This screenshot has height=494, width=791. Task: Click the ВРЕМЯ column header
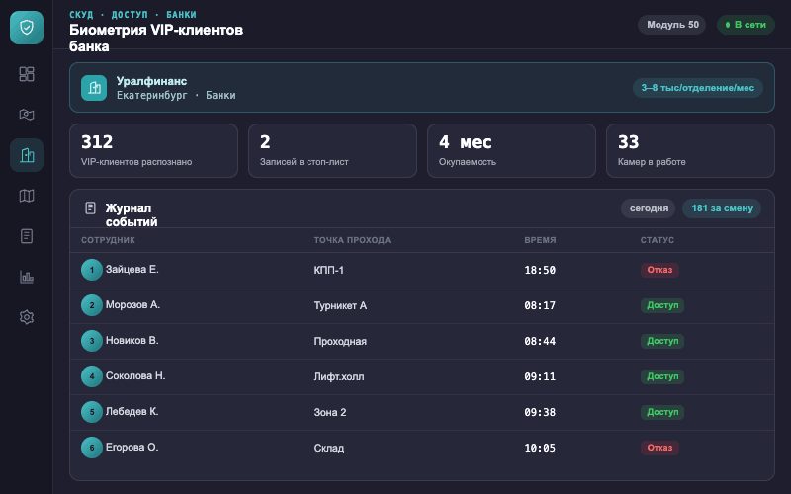540,240
